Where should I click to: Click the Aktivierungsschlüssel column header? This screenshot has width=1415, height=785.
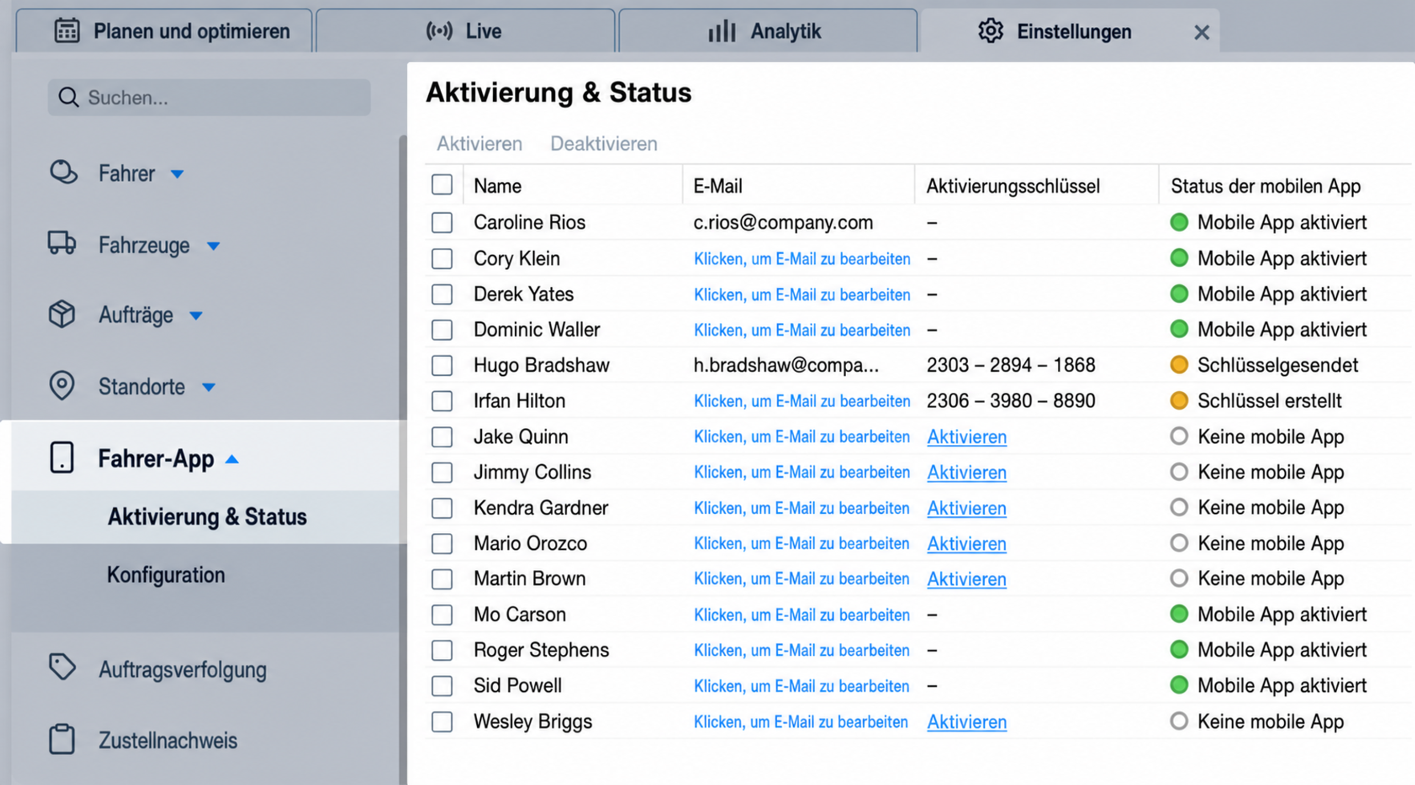[x=1013, y=186]
